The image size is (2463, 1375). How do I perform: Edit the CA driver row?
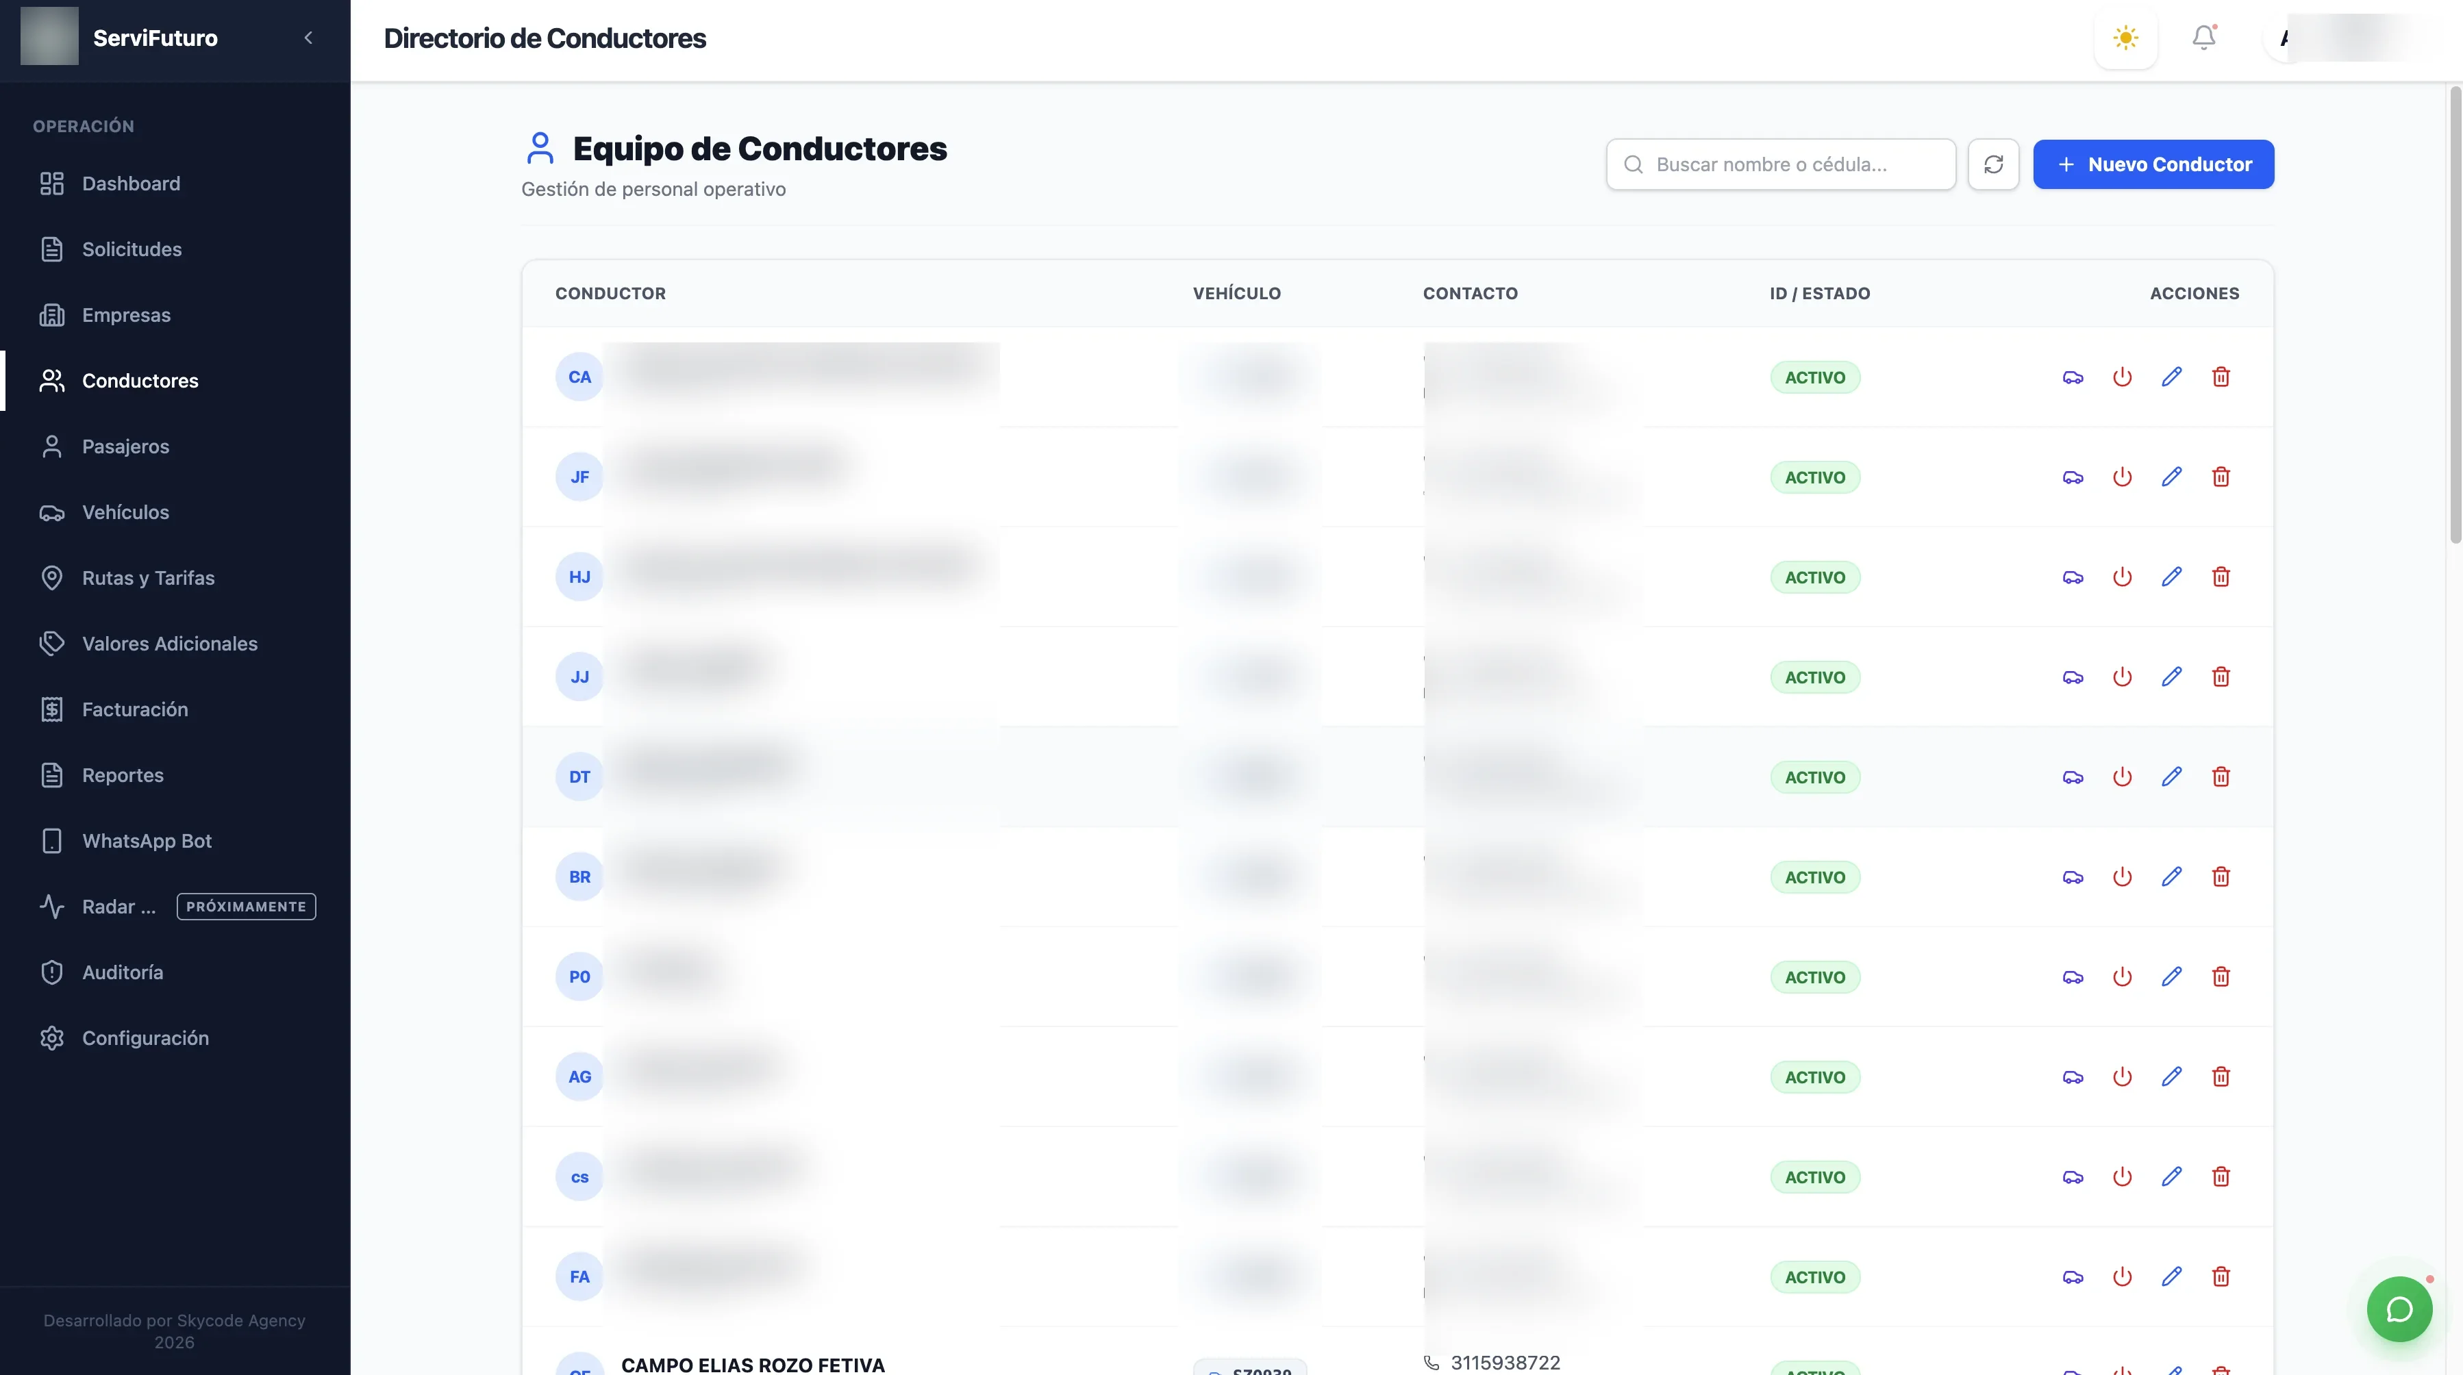2171,377
